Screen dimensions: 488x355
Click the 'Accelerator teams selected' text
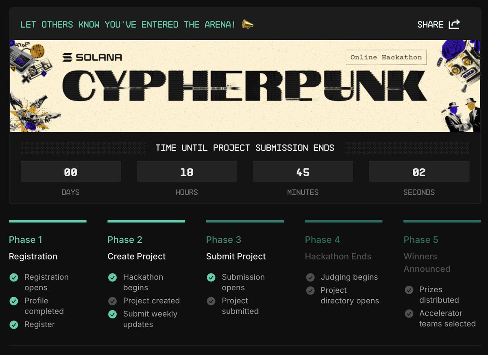pyautogui.click(x=447, y=318)
